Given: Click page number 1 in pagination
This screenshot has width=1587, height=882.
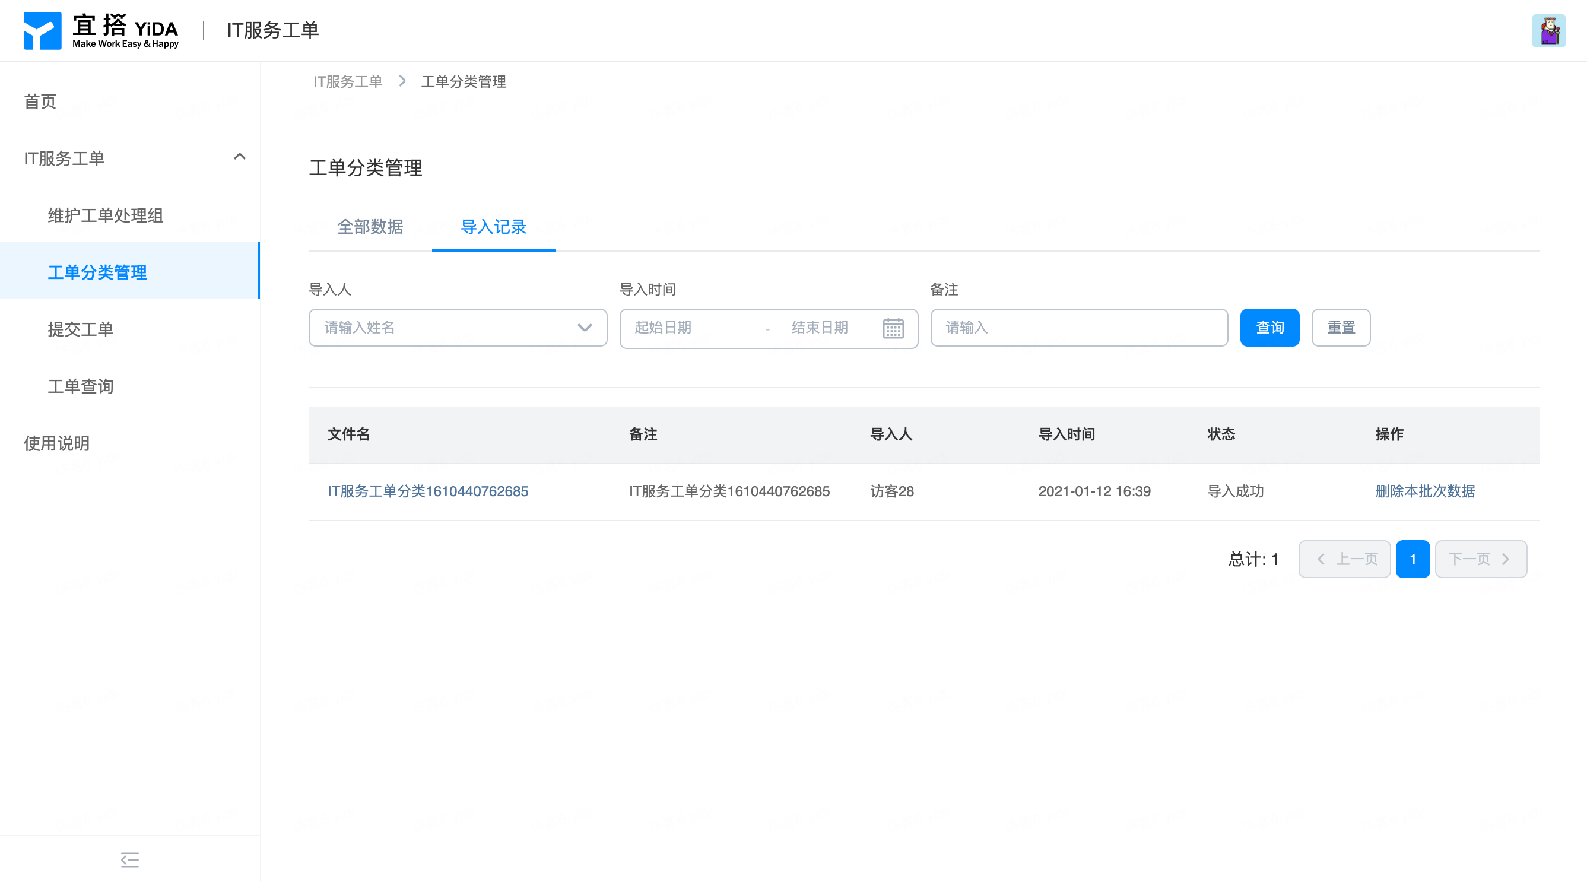Looking at the screenshot, I should pos(1412,559).
